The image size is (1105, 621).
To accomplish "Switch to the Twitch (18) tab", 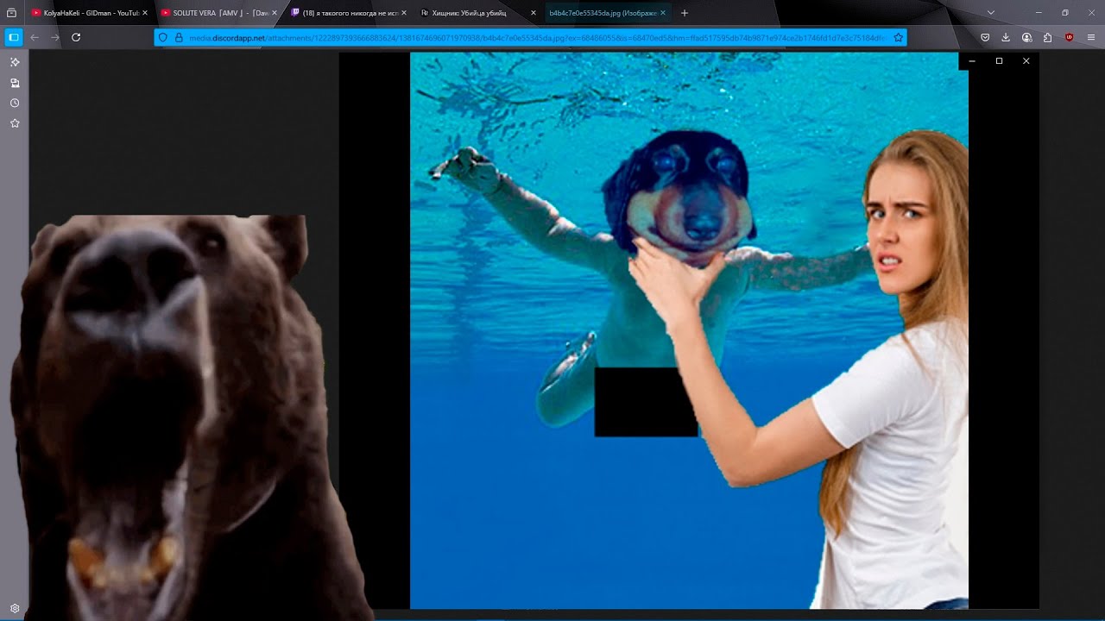I will 349,13.
